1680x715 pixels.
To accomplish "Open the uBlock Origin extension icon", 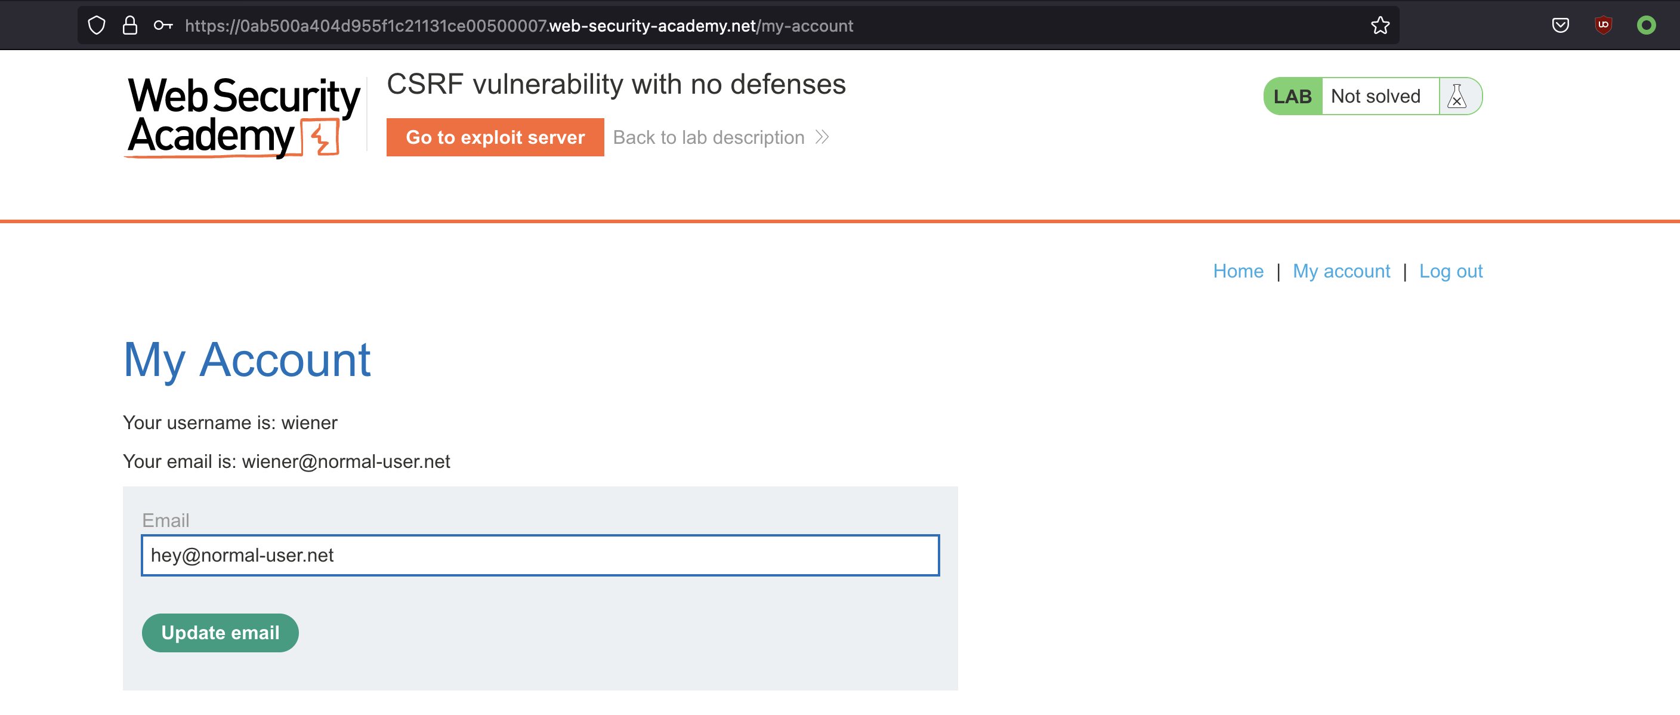I will [x=1603, y=26].
